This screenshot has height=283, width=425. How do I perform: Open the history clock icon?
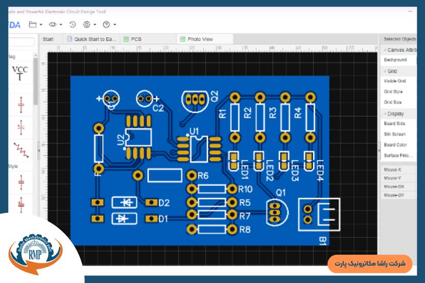(73, 24)
